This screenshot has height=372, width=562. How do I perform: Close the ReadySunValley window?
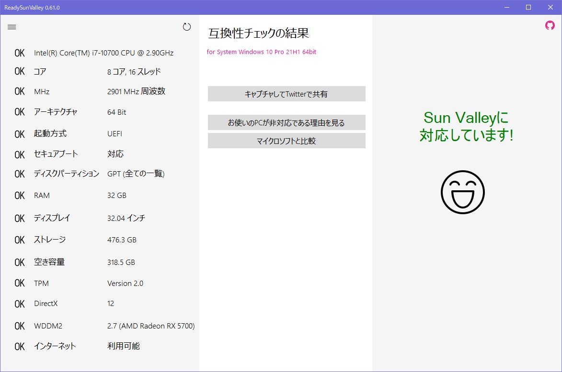tap(551, 7)
